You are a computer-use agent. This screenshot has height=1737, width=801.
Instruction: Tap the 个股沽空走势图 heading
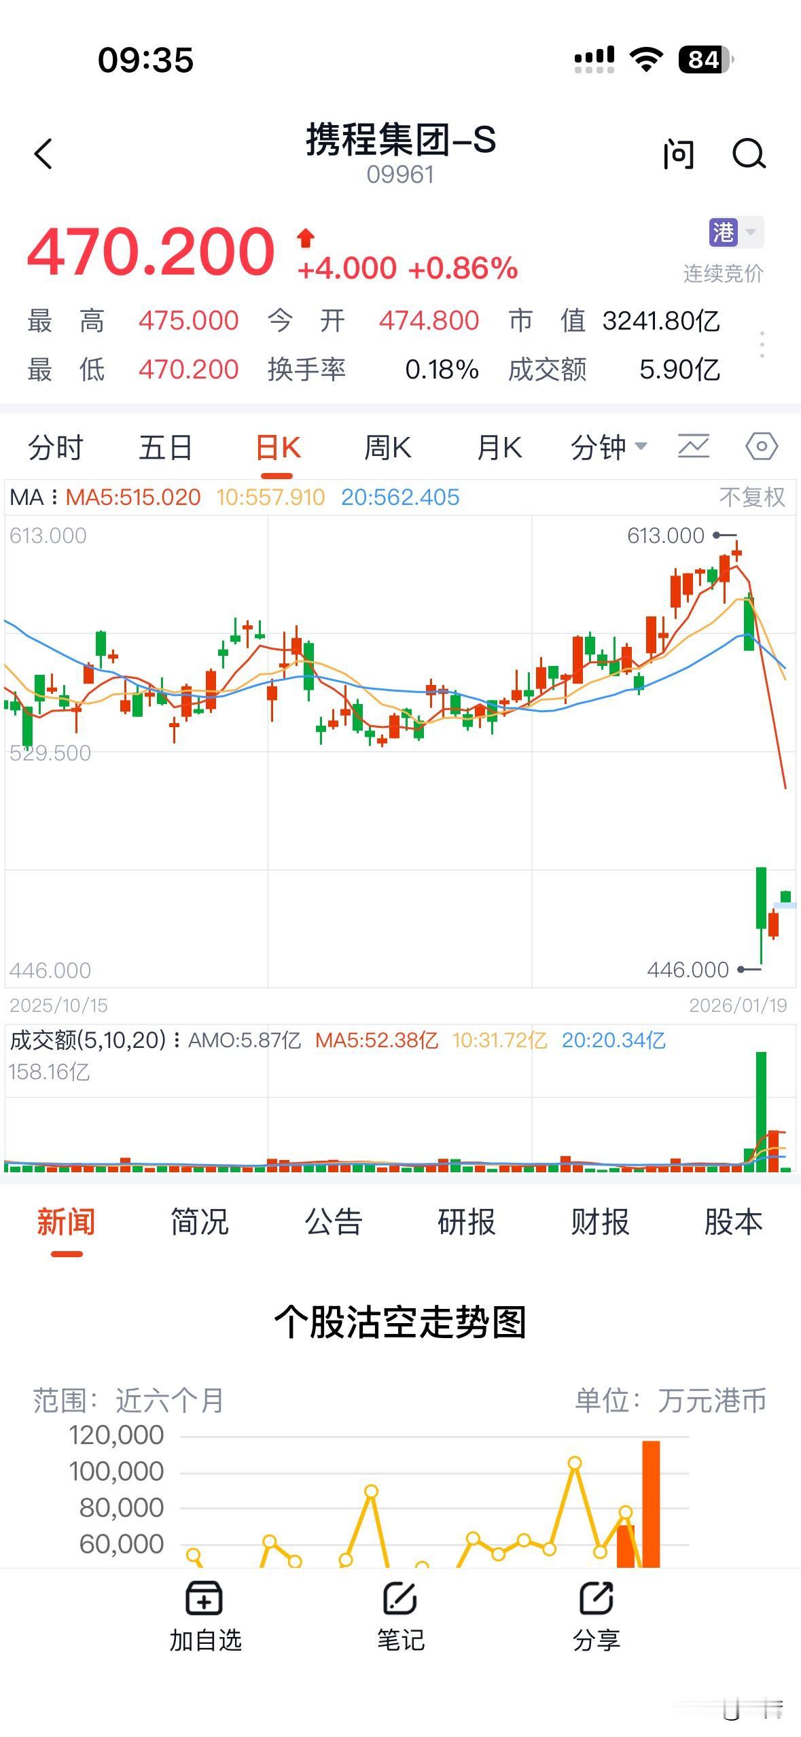pos(400,1322)
